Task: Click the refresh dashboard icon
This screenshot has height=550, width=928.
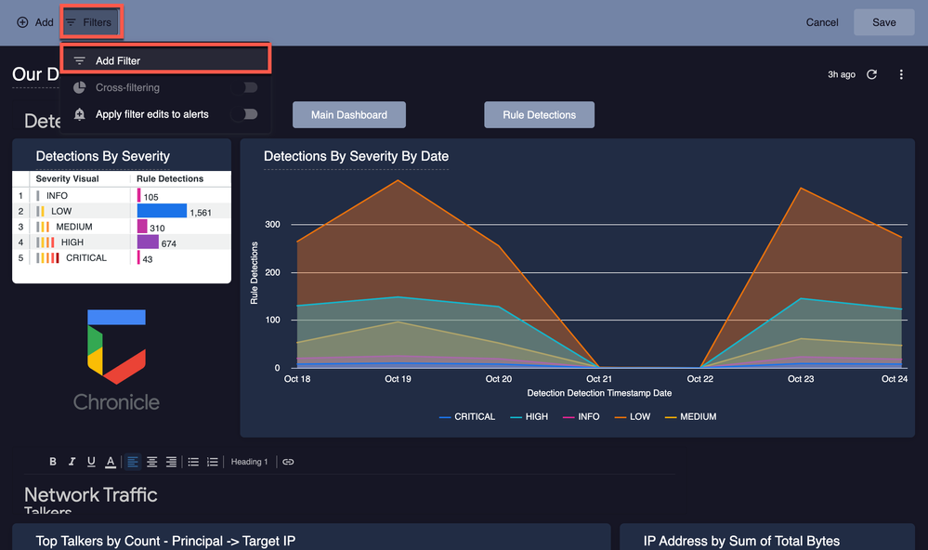Action: (x=871, y=74)
